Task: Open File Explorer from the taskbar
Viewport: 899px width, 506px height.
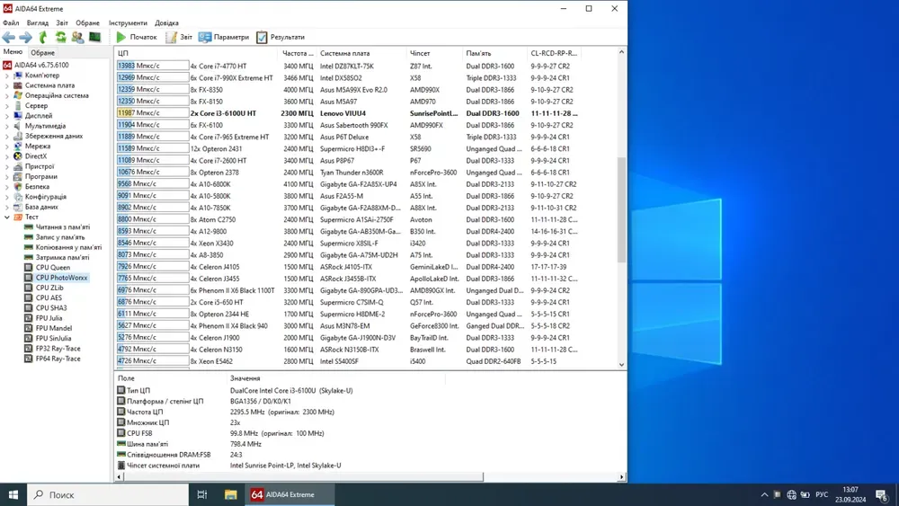Action: click(x=230, y=494)
